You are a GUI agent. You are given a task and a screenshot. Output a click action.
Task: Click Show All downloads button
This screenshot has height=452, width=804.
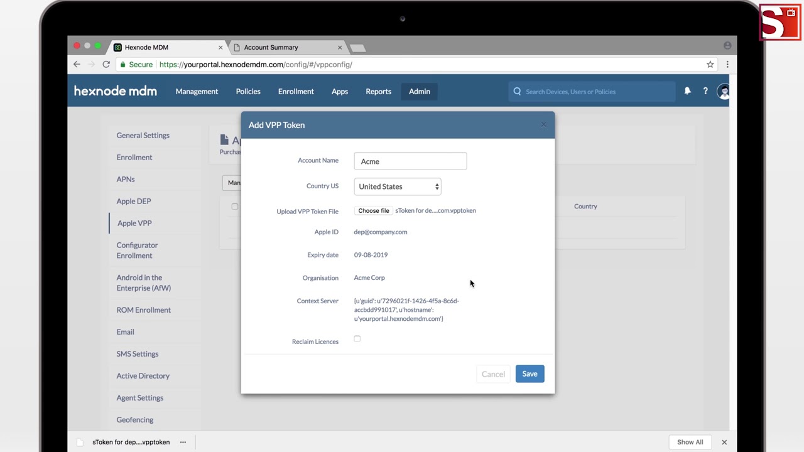point(690,442)
